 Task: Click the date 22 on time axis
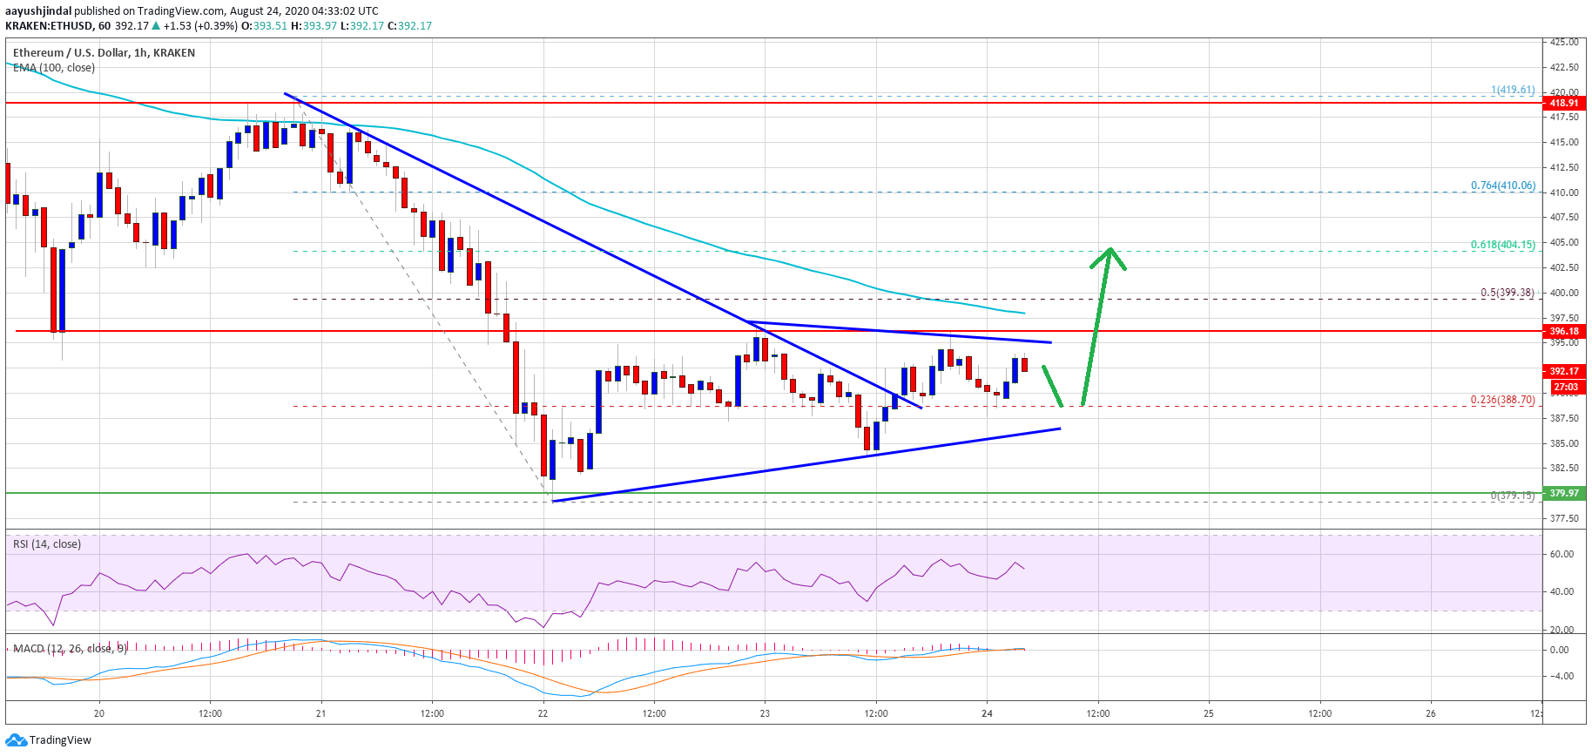tap(543, 713)
